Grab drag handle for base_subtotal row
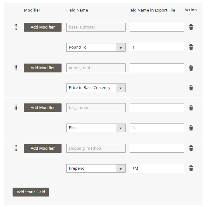Screen dimensions: 208x207 (x=16, y=27)
